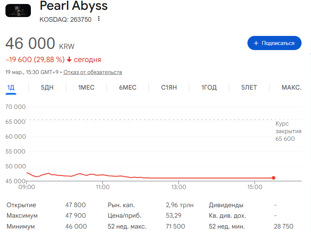
Task: Show the 6МЕС chart range
Action: [128, 87]
